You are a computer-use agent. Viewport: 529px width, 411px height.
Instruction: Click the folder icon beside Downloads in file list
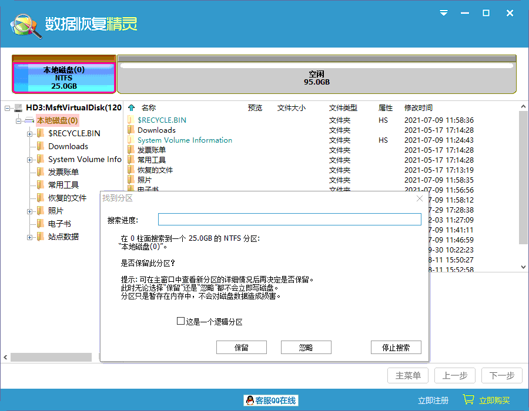130,130
